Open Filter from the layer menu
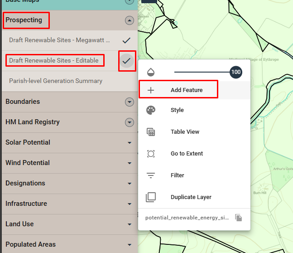Viewport: 293px width, 253px height. [194, 175]
